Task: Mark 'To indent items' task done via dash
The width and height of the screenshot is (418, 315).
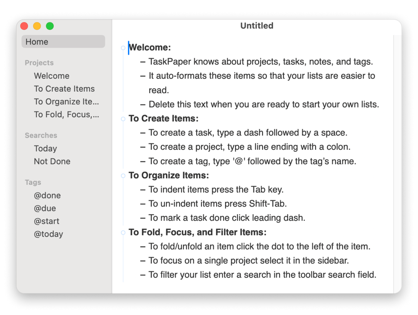Action: coord(143,190)
